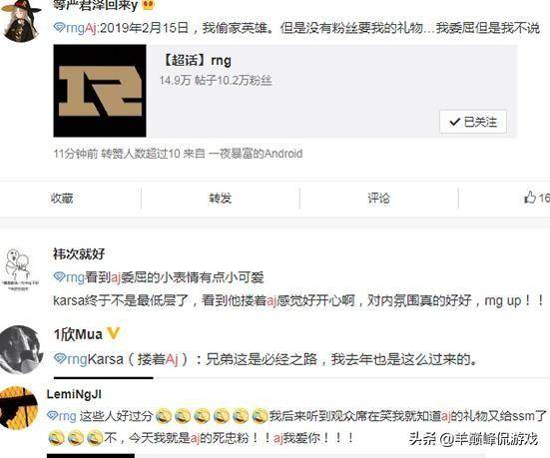This screenshot has height=458, width=550.
Task: Open the RNG logo super topic thumbnail
Action: coord(100,91)
